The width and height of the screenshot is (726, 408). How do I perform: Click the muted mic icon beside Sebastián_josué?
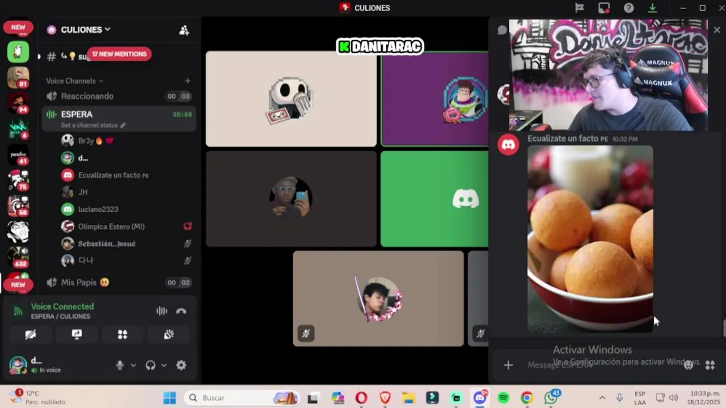(x=187, y=244)
